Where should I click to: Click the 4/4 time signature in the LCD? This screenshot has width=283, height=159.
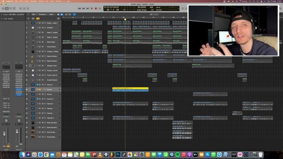pos(151,7)
